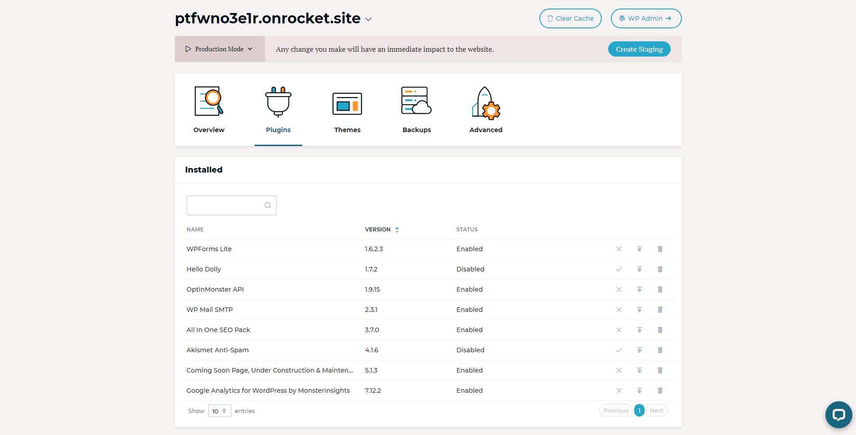Viewport: 856px width, 435px height.
Task: Click Create Staging
Action: (639, 49)
